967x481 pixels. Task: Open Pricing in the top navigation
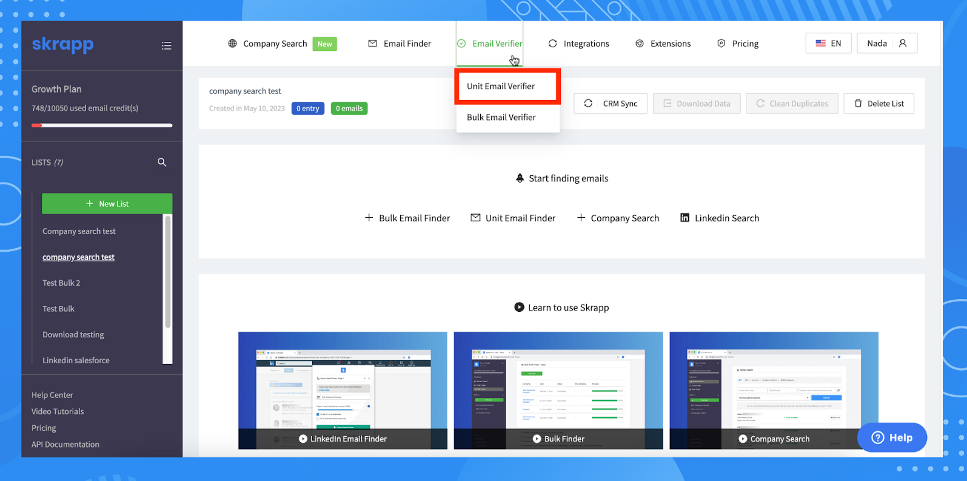point(738,44)
